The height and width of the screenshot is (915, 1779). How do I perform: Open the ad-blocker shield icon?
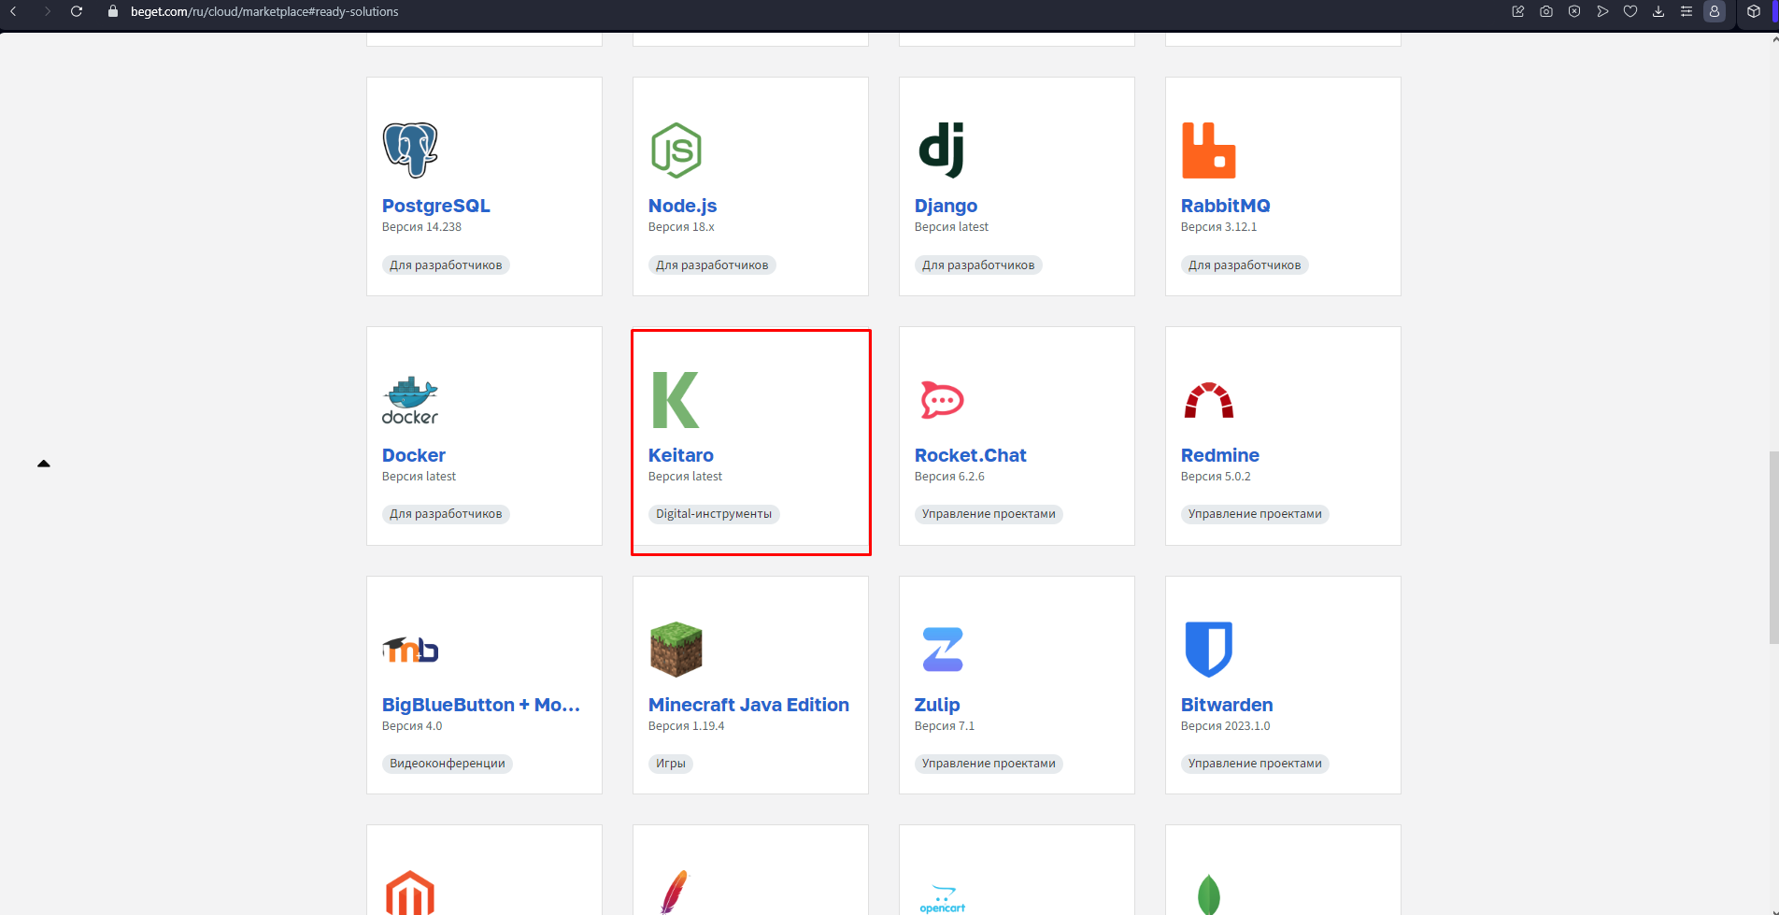coord(1574,11)
